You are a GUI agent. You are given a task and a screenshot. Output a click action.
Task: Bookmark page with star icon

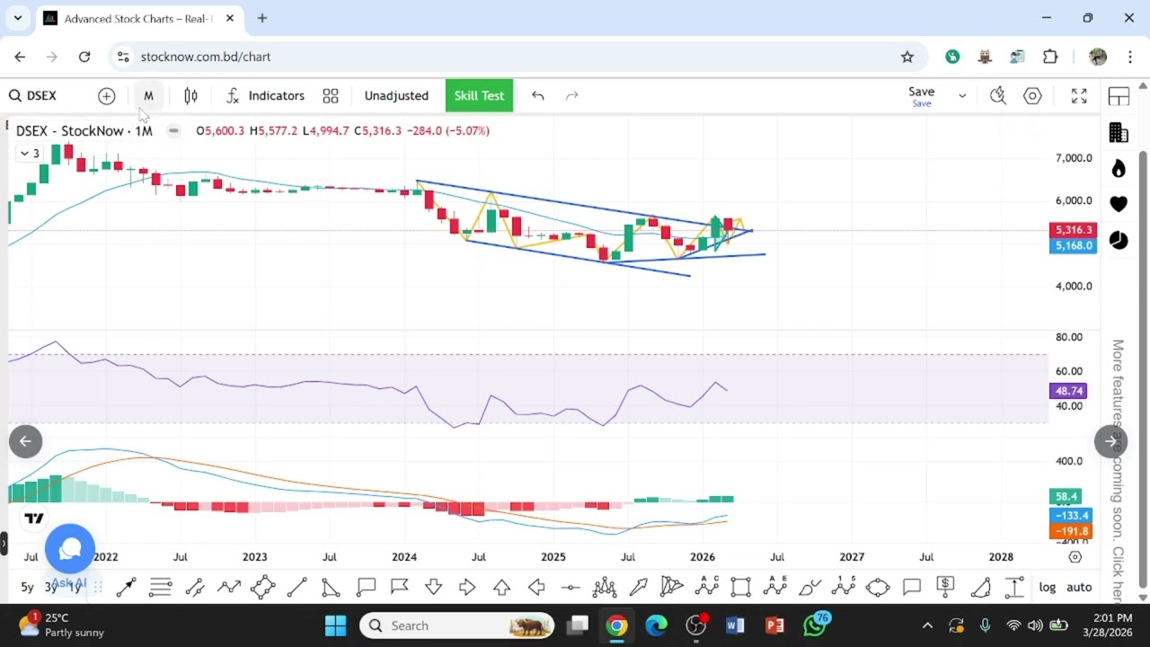[x=907, y=57]
